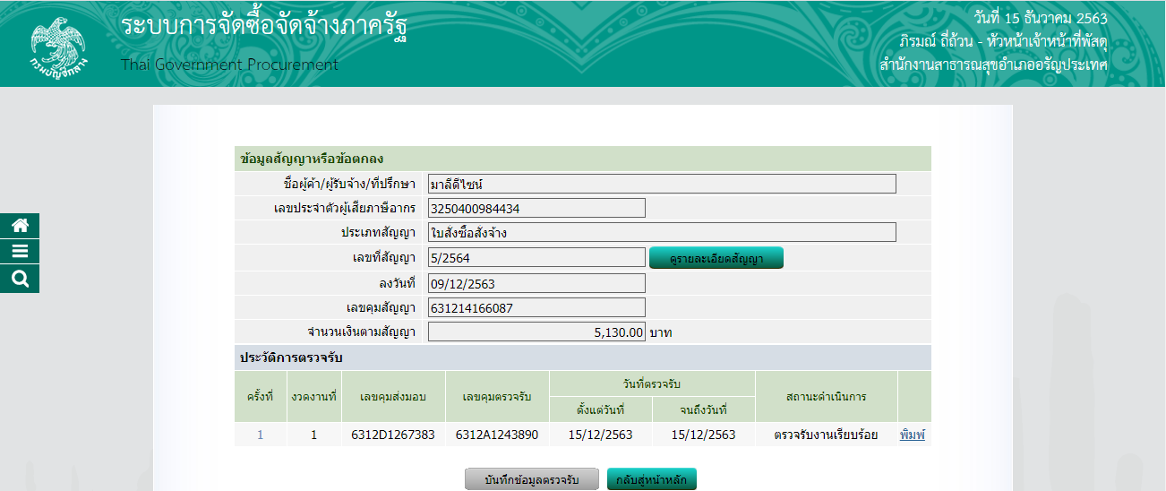The height and width of the screenshot is (491, 1166).
Task: Click inspection control number 6312A1243890
Action: [497, 435]
